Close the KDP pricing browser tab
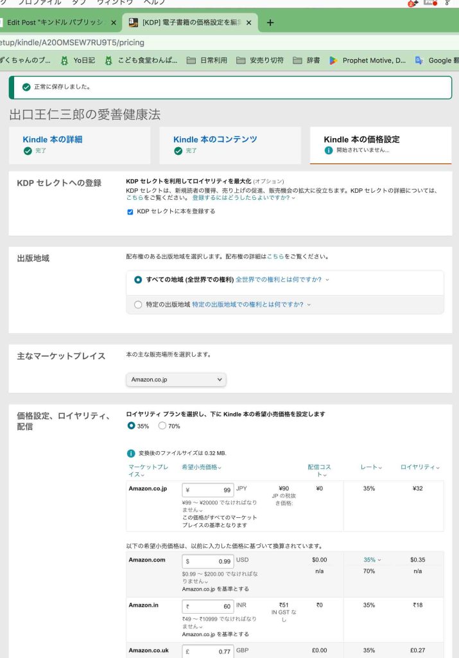Viewport: 459px width, 658px height. pos(249,22)
